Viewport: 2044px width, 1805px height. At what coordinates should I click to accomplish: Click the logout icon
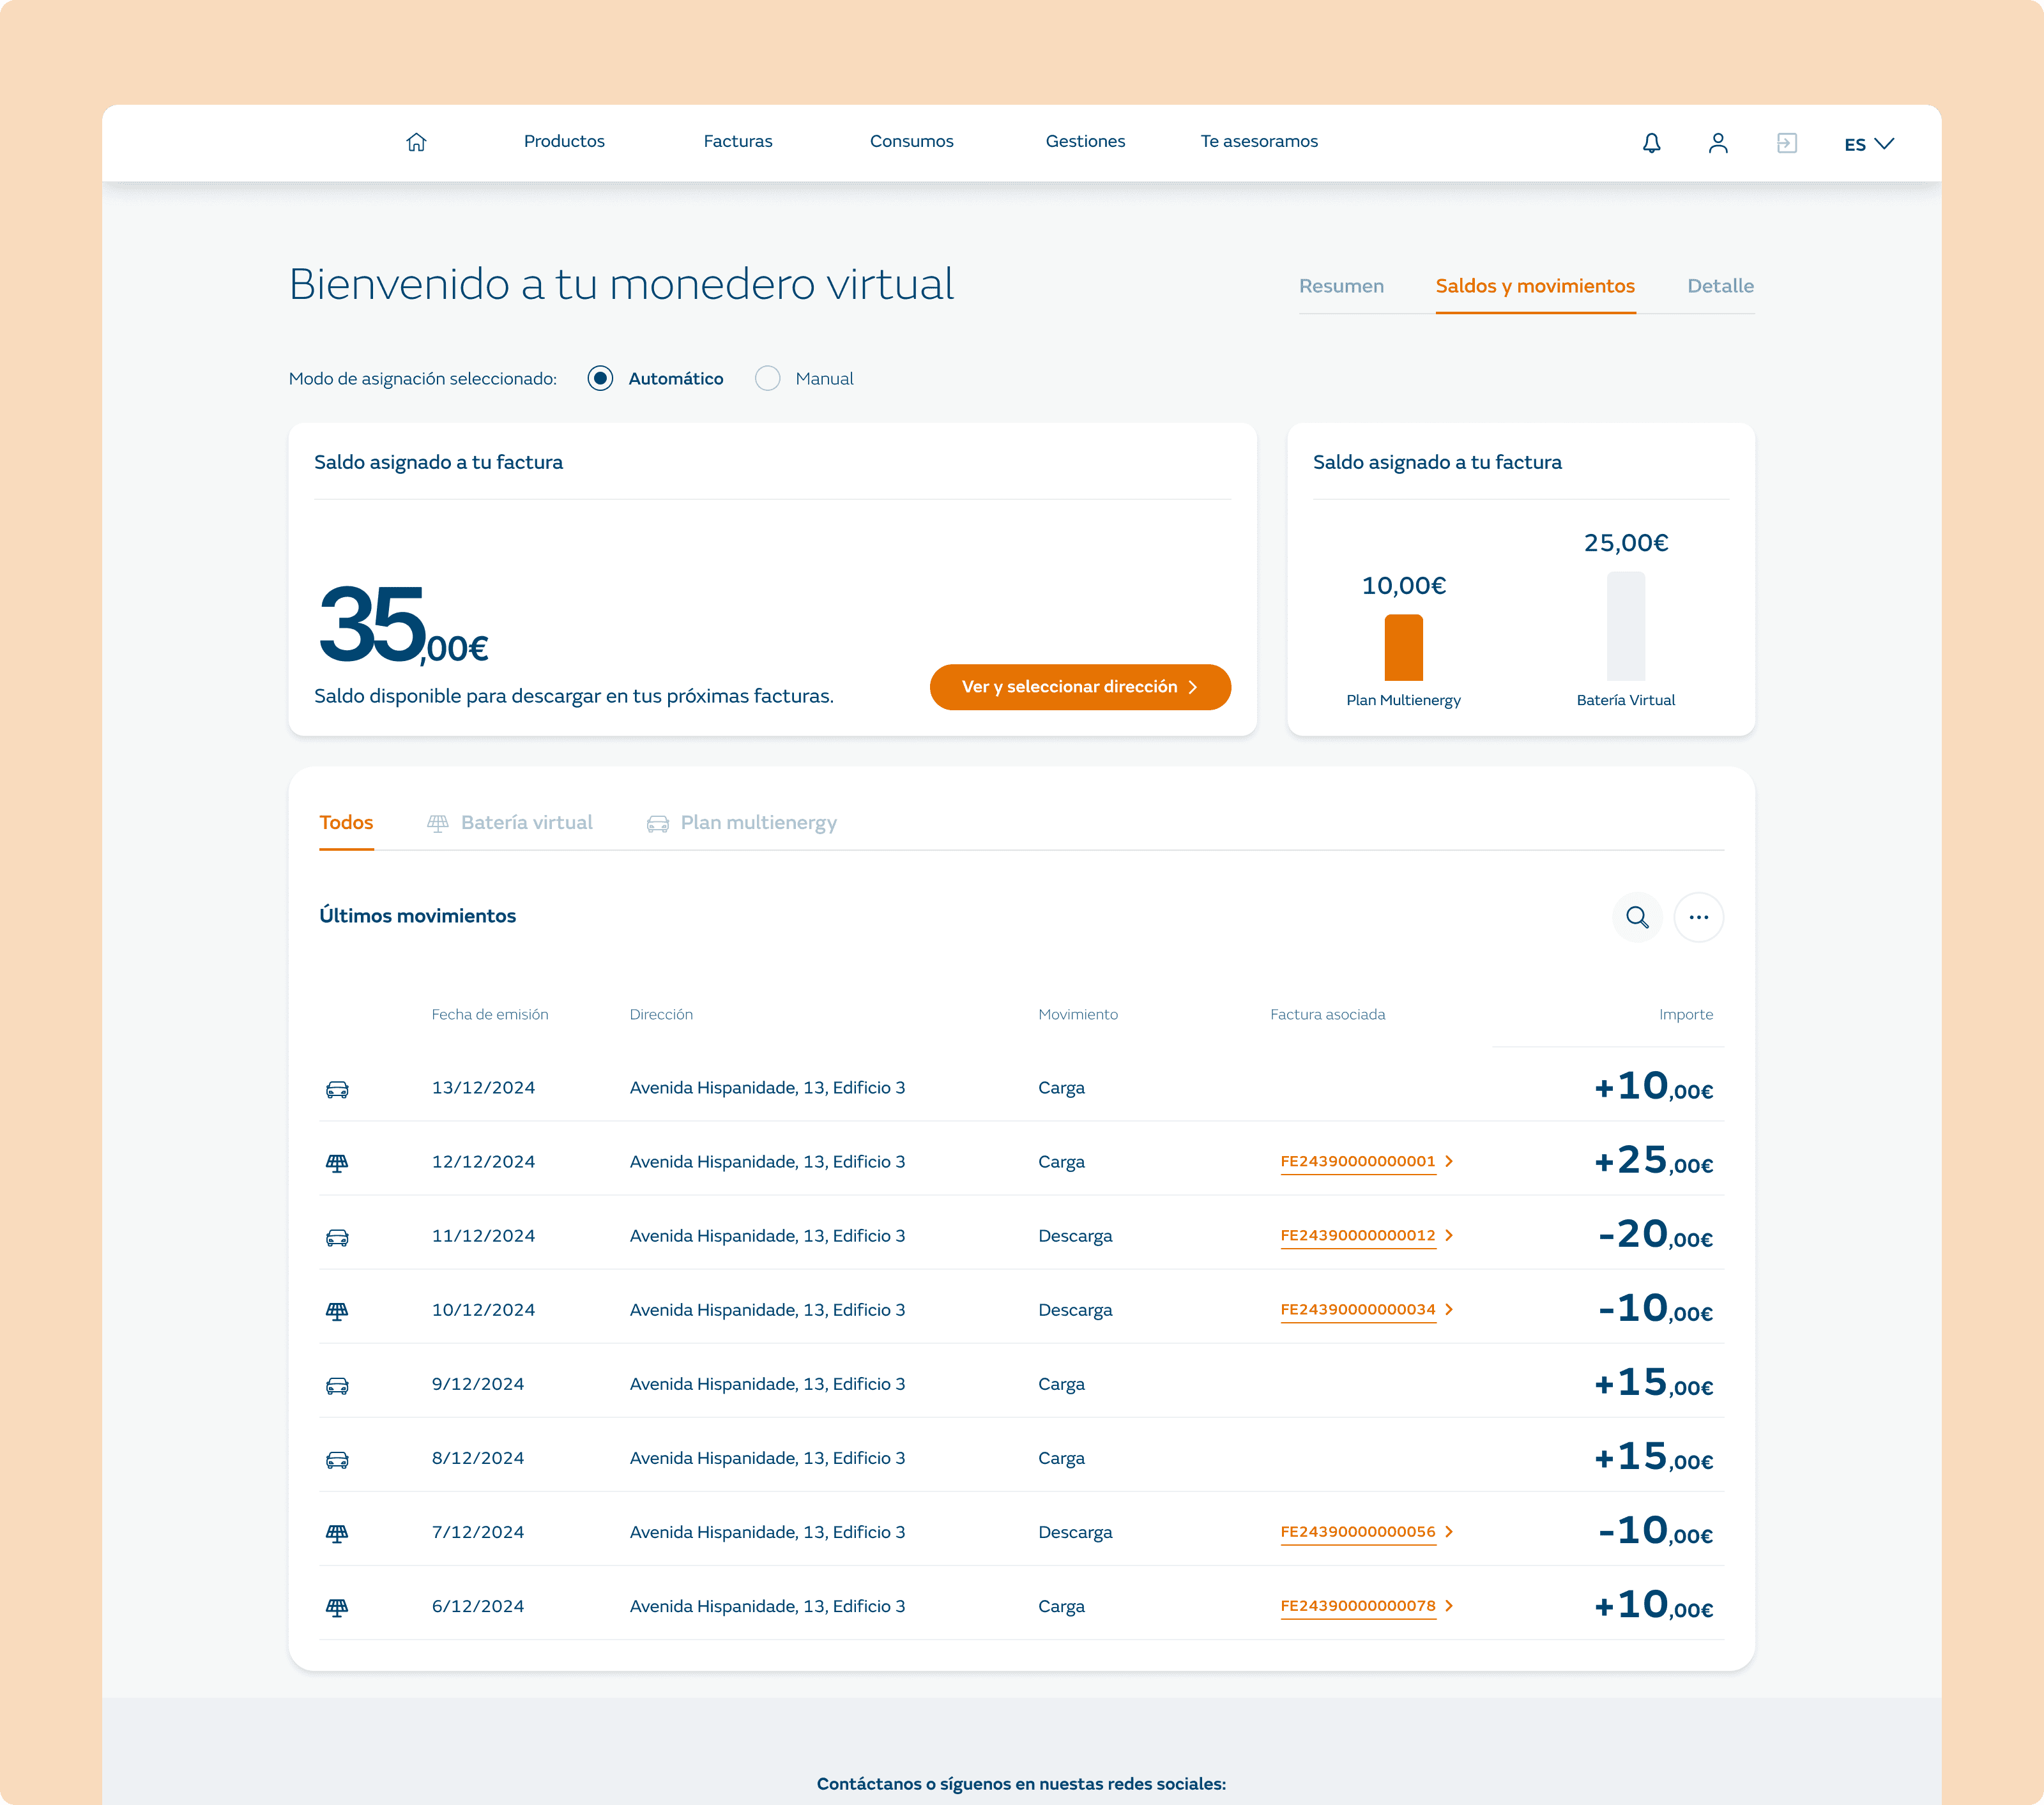tap(1786, 143)
